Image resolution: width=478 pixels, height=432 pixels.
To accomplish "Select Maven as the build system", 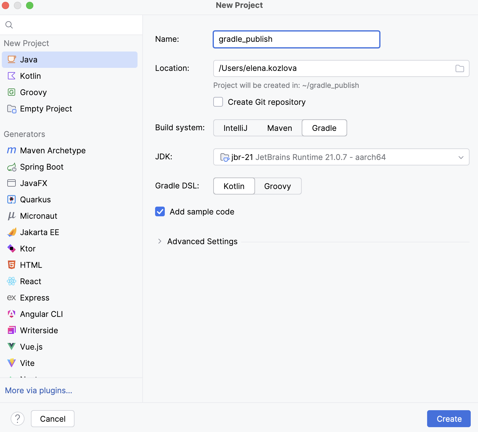I will 280,128.
